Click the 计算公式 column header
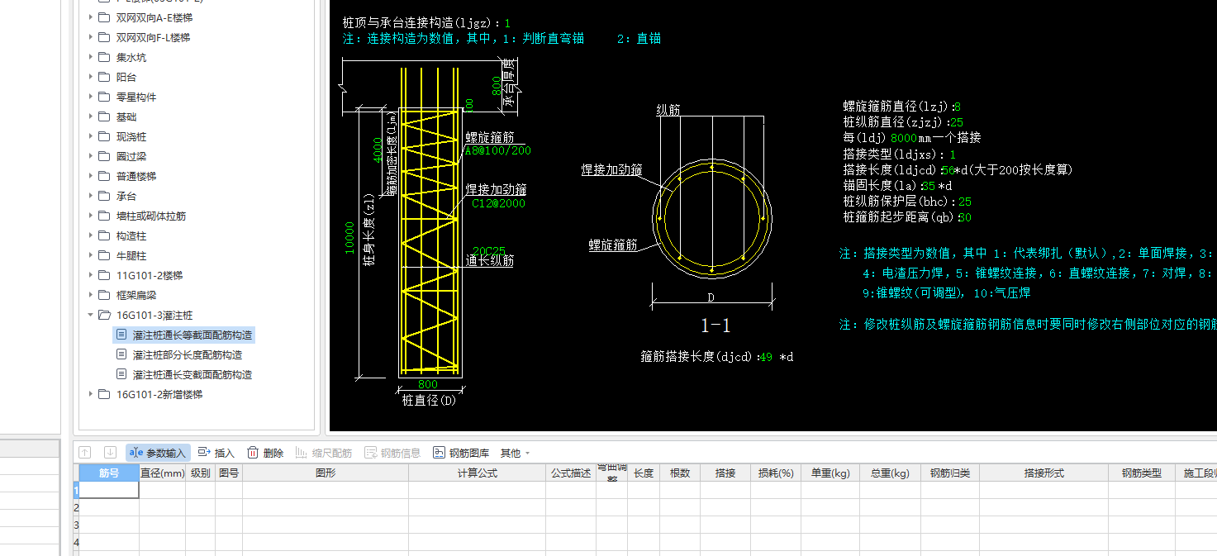1217x556 pixels. click(x=478, y=473)
